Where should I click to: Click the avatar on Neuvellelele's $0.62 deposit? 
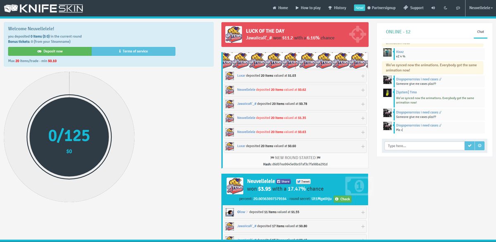coord(230,90)
